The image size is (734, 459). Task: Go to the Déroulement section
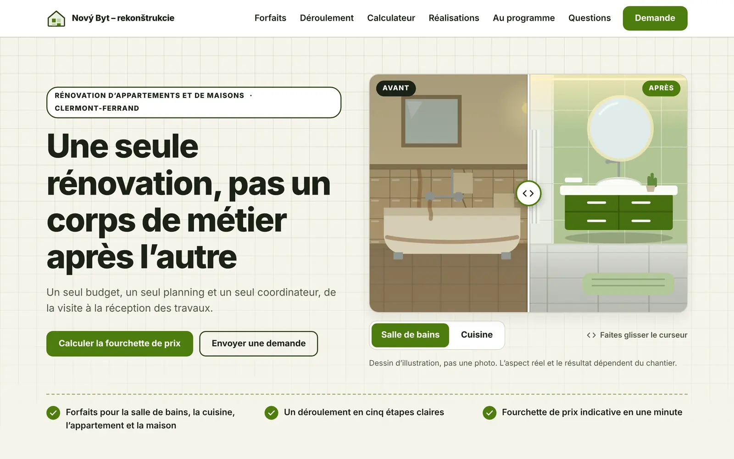tap(327, 18)
